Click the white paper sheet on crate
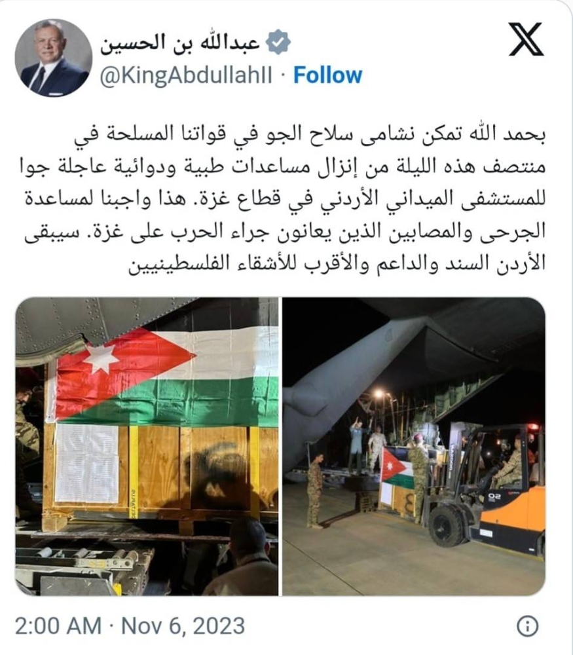Screen dimensions: 573x655 (87, 463)
